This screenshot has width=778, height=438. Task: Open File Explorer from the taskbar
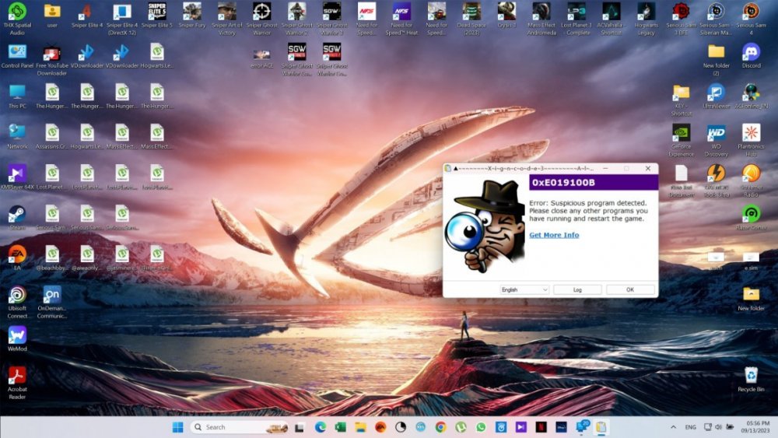360,427
